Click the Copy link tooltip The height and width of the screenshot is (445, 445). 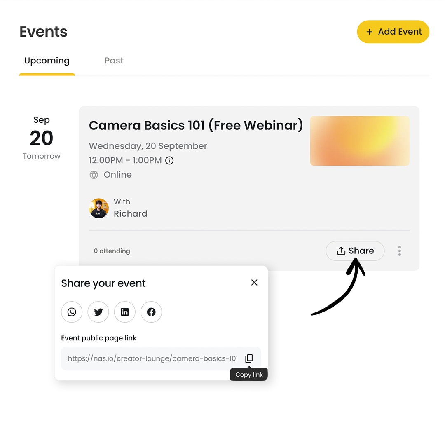[249, 374]
